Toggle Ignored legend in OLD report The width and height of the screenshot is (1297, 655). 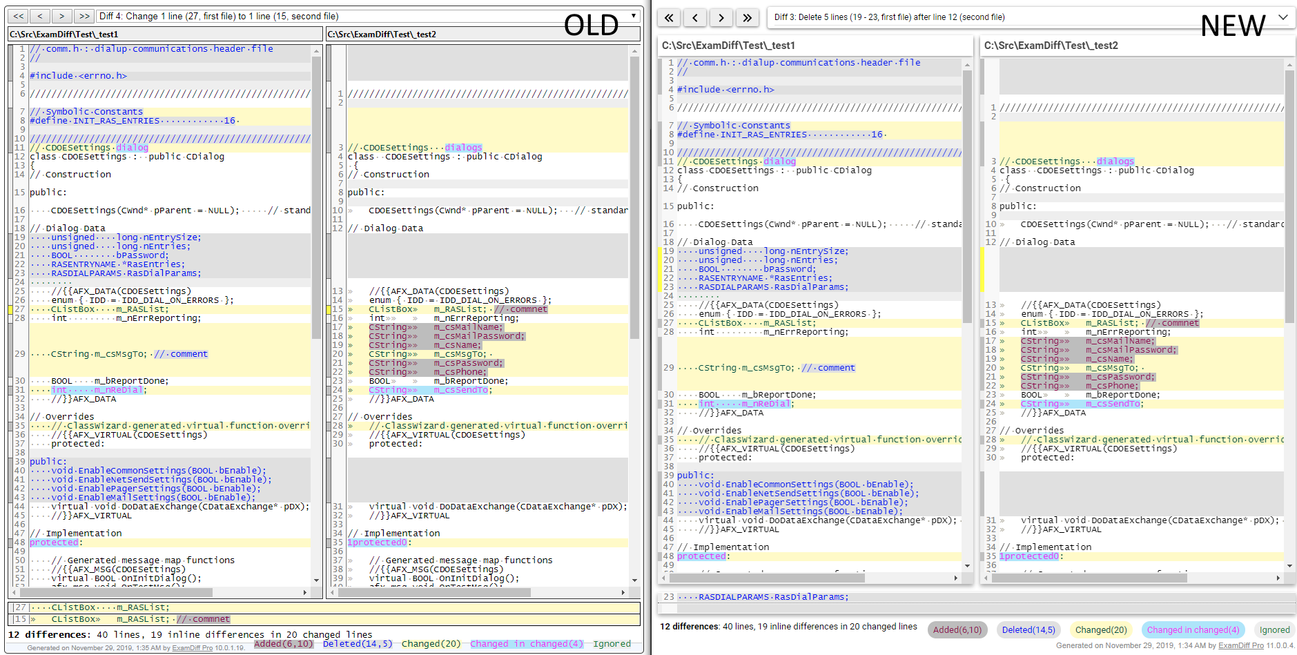[x=612, y=643]
